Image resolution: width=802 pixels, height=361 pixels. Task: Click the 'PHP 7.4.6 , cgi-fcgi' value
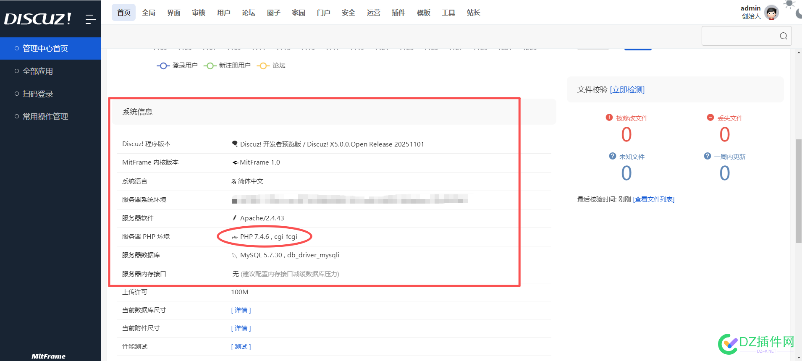point(269,237)
